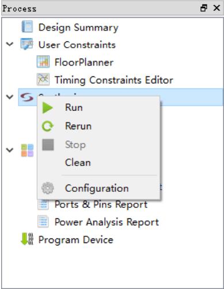
Task: Click the Design Summary notebook icon
Action: (x=27, y=26)
